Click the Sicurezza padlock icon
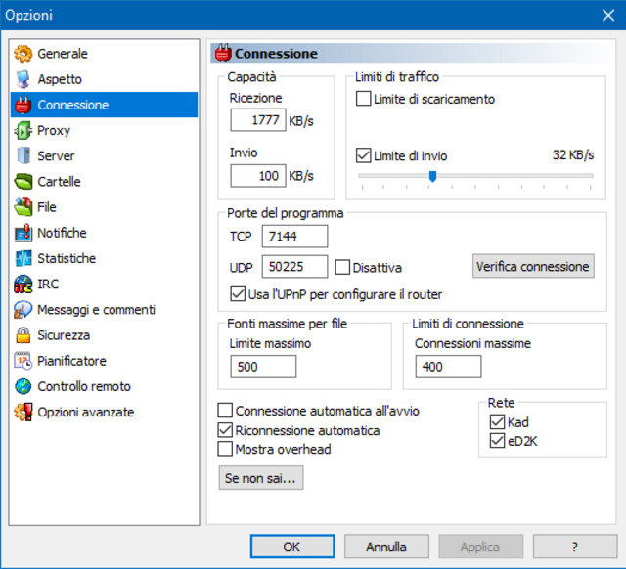 pyautogui.click(x=22, y=335)
